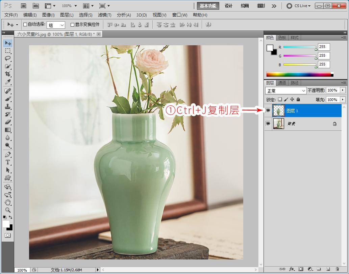Select the Quick Selection tool
Viewport: 349px width, 274px height.
pyautogui.click(x=8, y=66)
